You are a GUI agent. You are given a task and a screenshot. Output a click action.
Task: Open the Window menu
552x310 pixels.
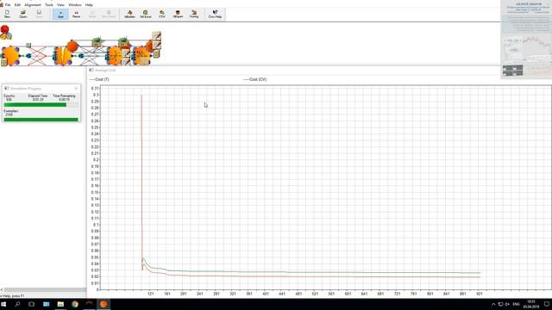pyautogui.click(x=75, y=5)
